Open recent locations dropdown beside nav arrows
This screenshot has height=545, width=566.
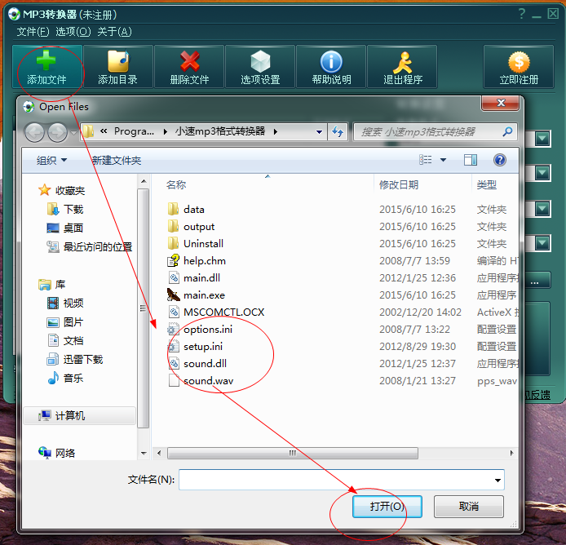tap(73, 132)
